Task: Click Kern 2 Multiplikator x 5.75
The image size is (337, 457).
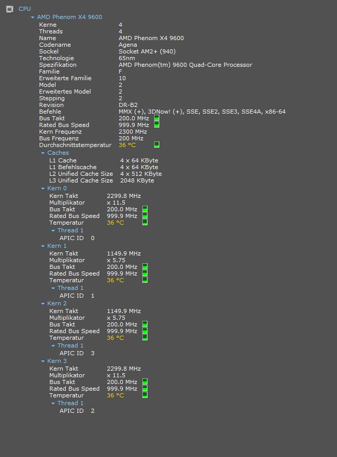Action: pos(116,318)
